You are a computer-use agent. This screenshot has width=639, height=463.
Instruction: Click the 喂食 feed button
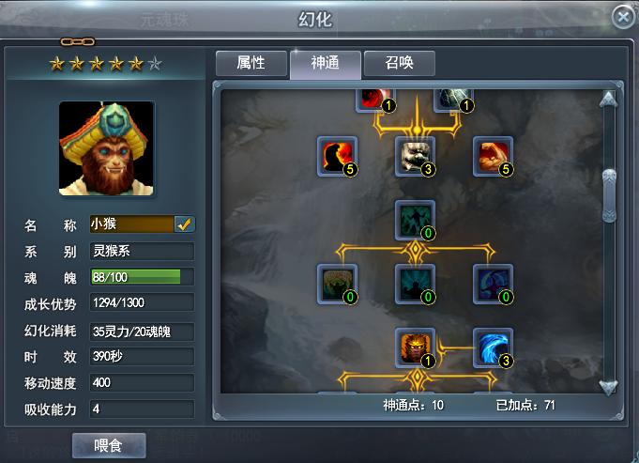(x=109, y=445)
